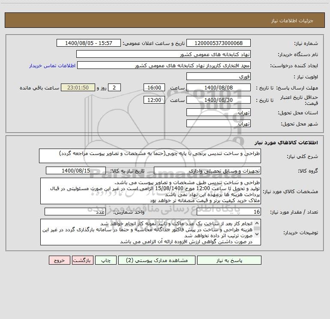Click the label شرح کلی نیاز

[x=303, y=156]
